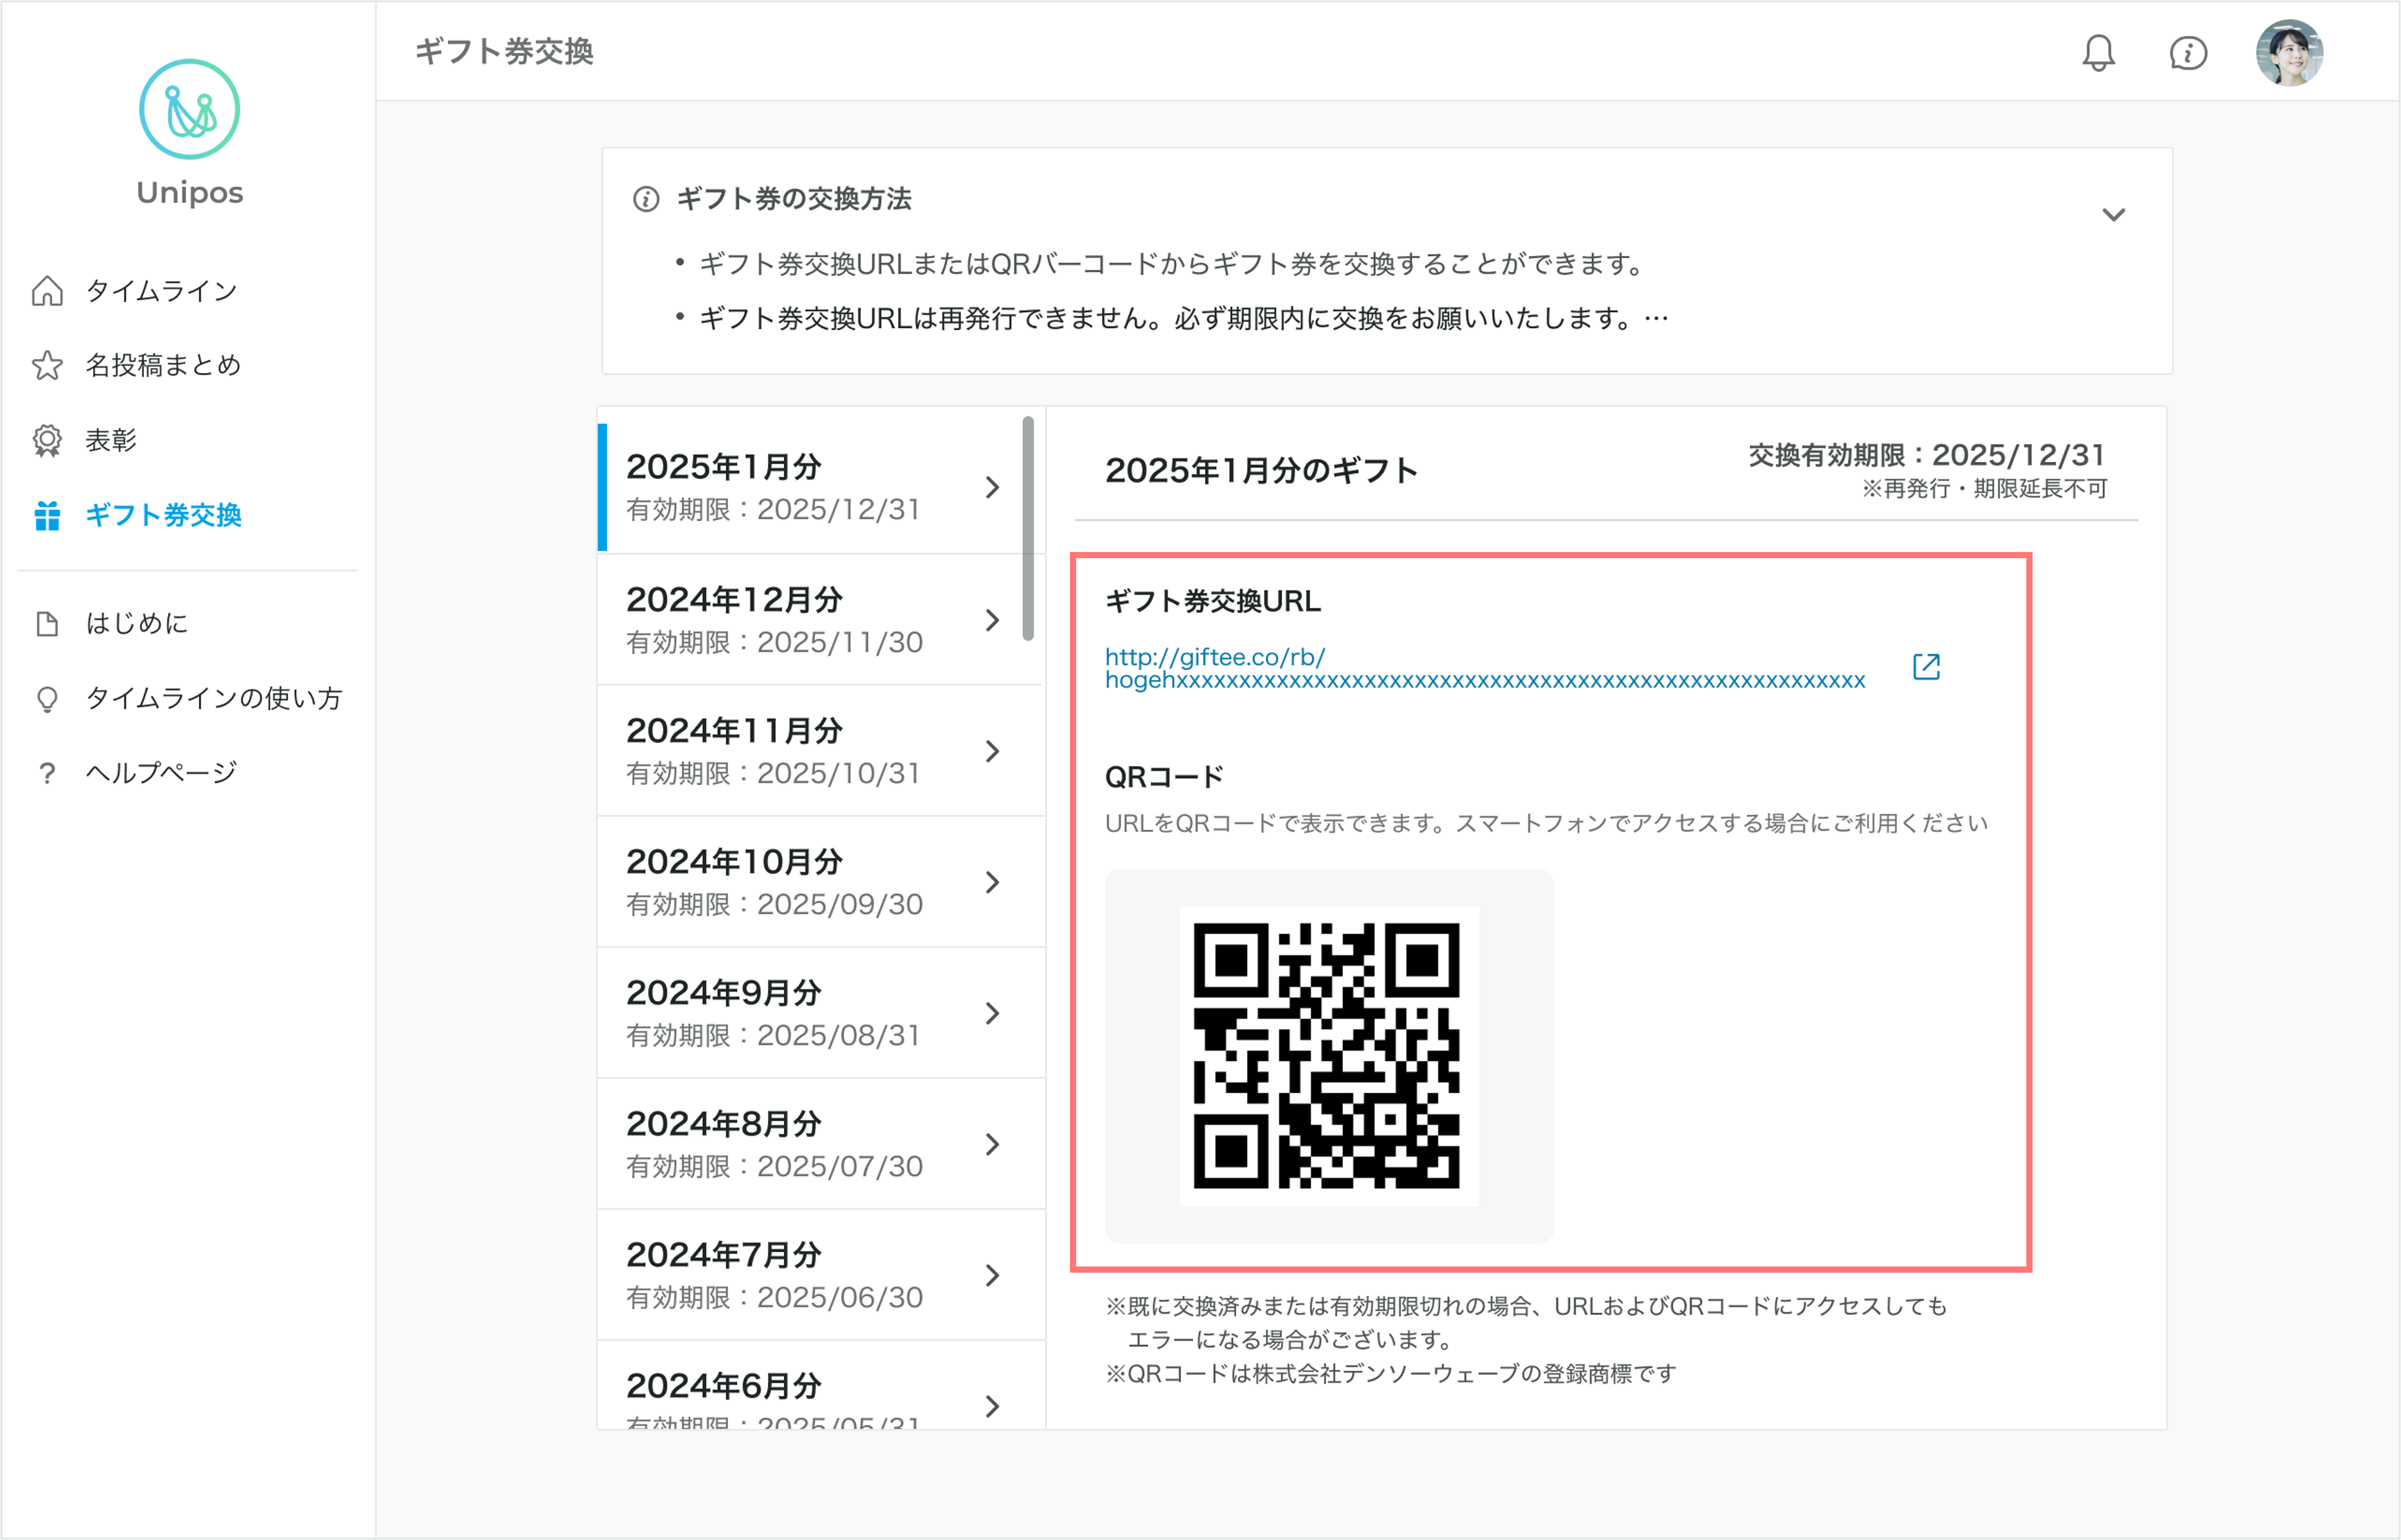
Task: Click the ※既に交換済みまたは有効期限切れ notice
Action: click(1526, 1322)
